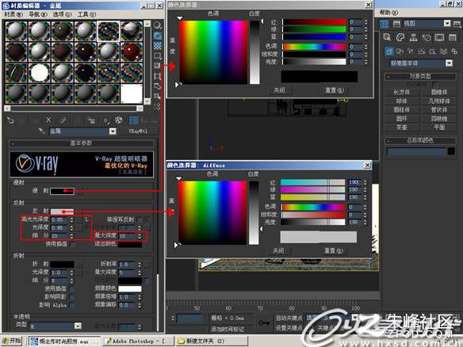Open the material name 金属 dropdown arrow

point(113,131)
